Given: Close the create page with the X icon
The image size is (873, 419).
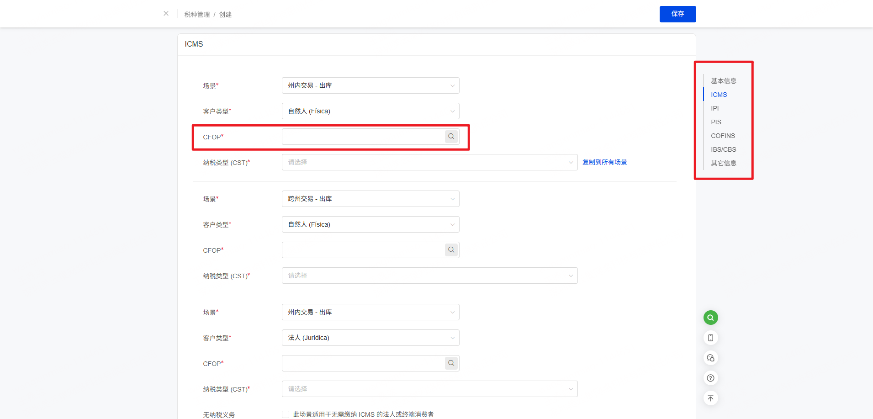Looking at the screenshot, I should [x=166, y=14].
